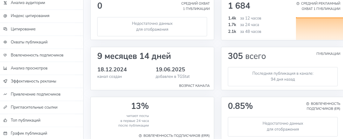Click the 1 684 average ad reach value
Viewport: 343px width, 139px height.
[x=239, y=6]
